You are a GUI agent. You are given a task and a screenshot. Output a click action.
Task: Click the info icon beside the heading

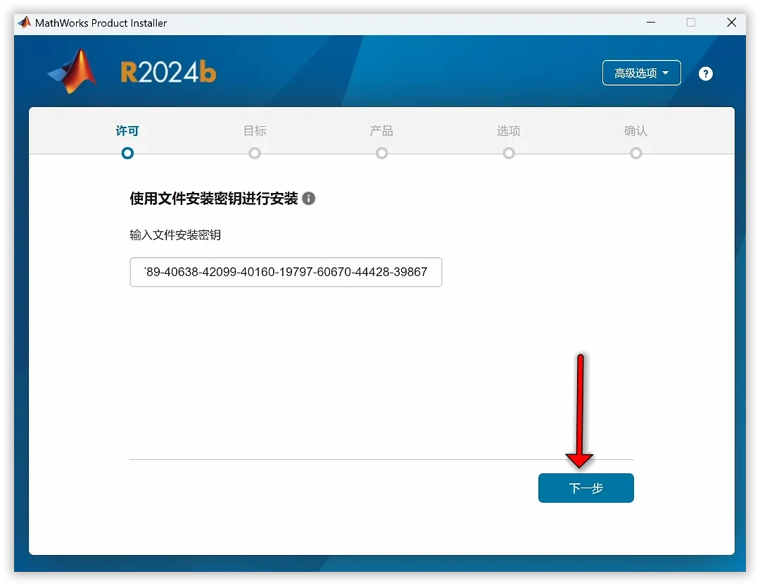(x=309, y=199)
